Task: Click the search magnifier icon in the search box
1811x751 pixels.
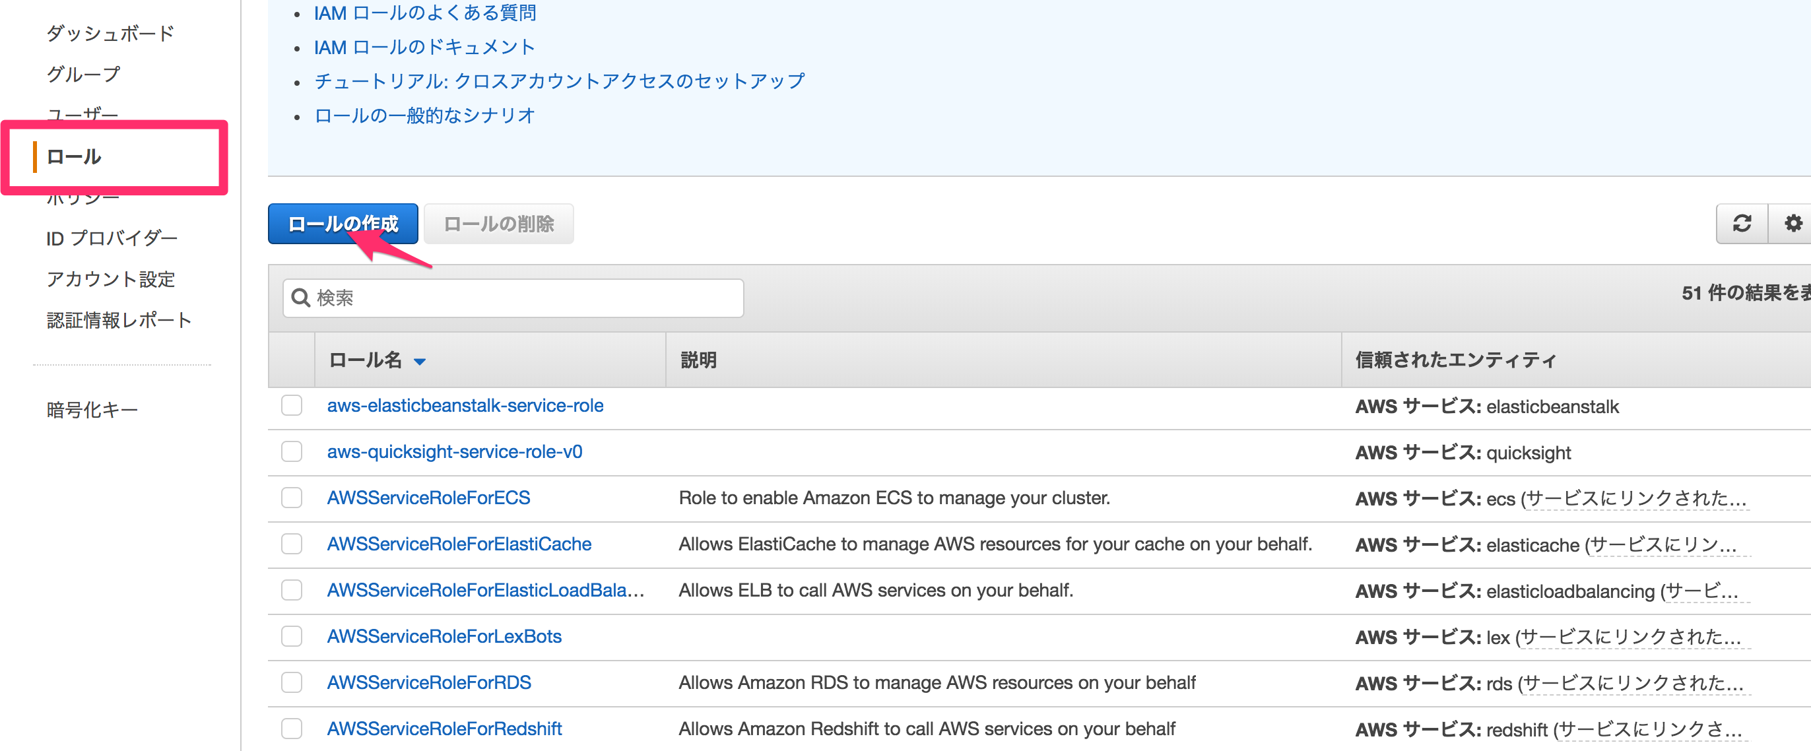Action: click(x=301, y=298)
